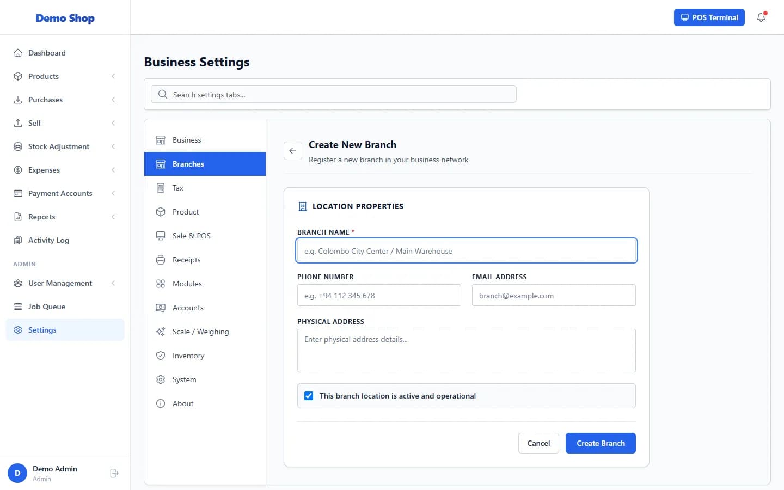Click the Activity Log clipboard icon

point(18,240)
